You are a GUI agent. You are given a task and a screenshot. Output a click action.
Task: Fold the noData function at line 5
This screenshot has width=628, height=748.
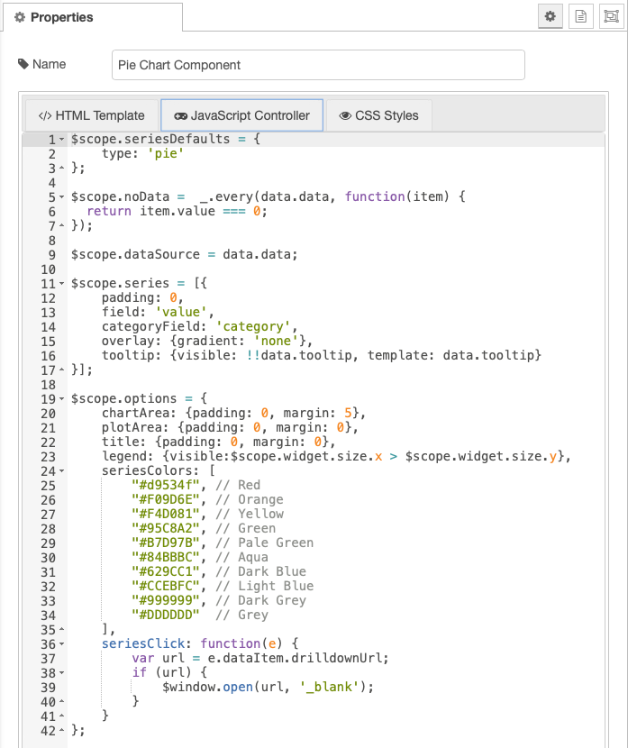(61, 197)
